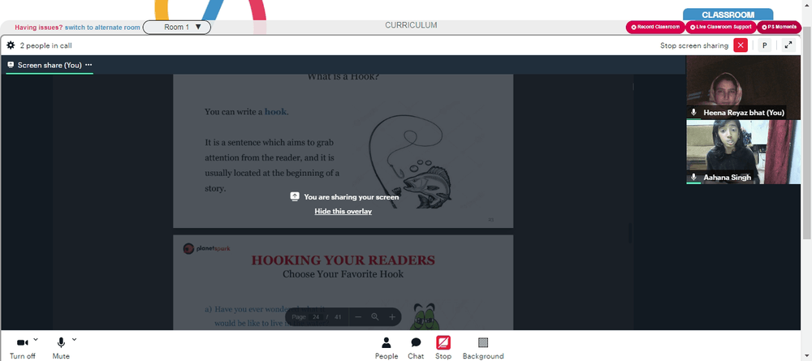Viewport: 812px width, 361px height.
Task: Expand camera options chevron
Action: [x=36, y=339]
